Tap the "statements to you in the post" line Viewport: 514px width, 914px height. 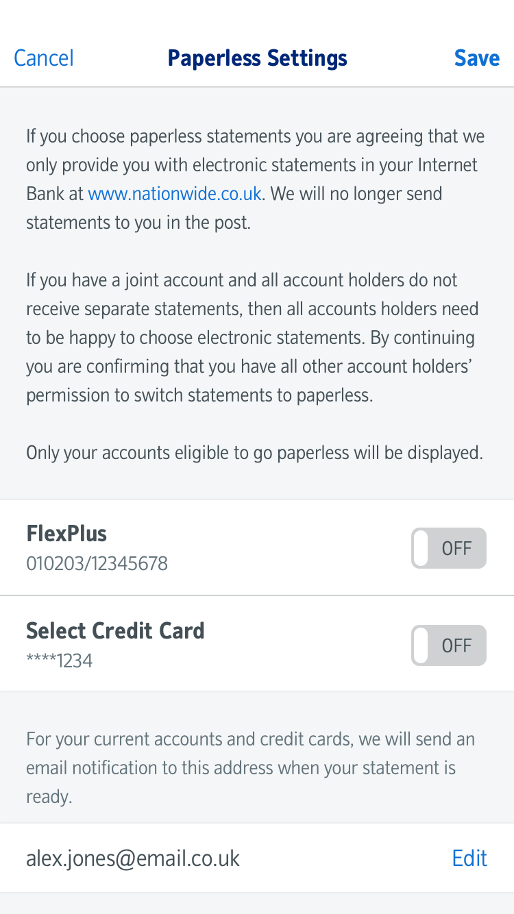tap(138, 223)
